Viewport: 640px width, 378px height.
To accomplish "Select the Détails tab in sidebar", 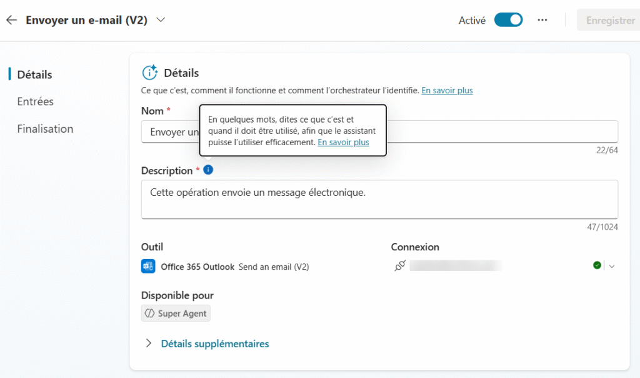I will 34,74.
